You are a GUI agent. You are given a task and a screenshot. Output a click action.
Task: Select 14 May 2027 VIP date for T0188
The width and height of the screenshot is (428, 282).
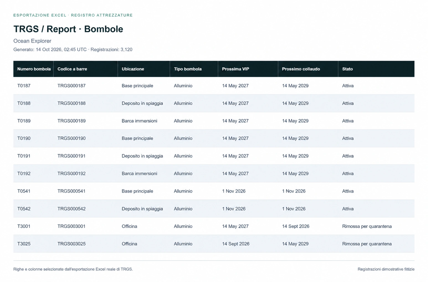pos(235,103)
